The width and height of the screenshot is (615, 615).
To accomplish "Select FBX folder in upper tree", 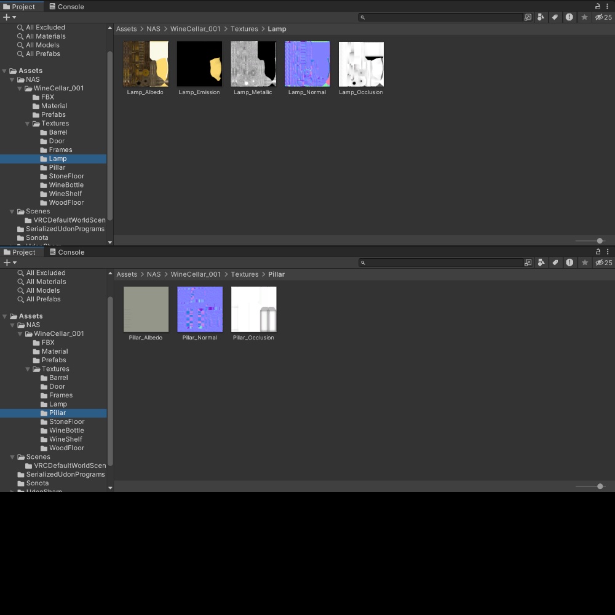I will (x=43, y=97).
